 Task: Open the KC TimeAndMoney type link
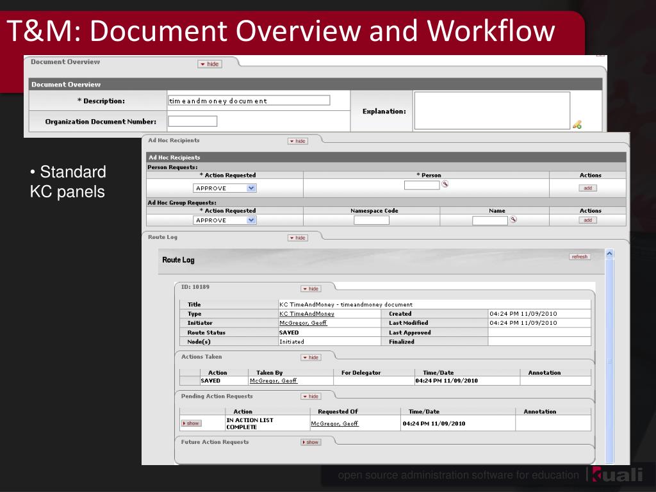pos(307,314)
